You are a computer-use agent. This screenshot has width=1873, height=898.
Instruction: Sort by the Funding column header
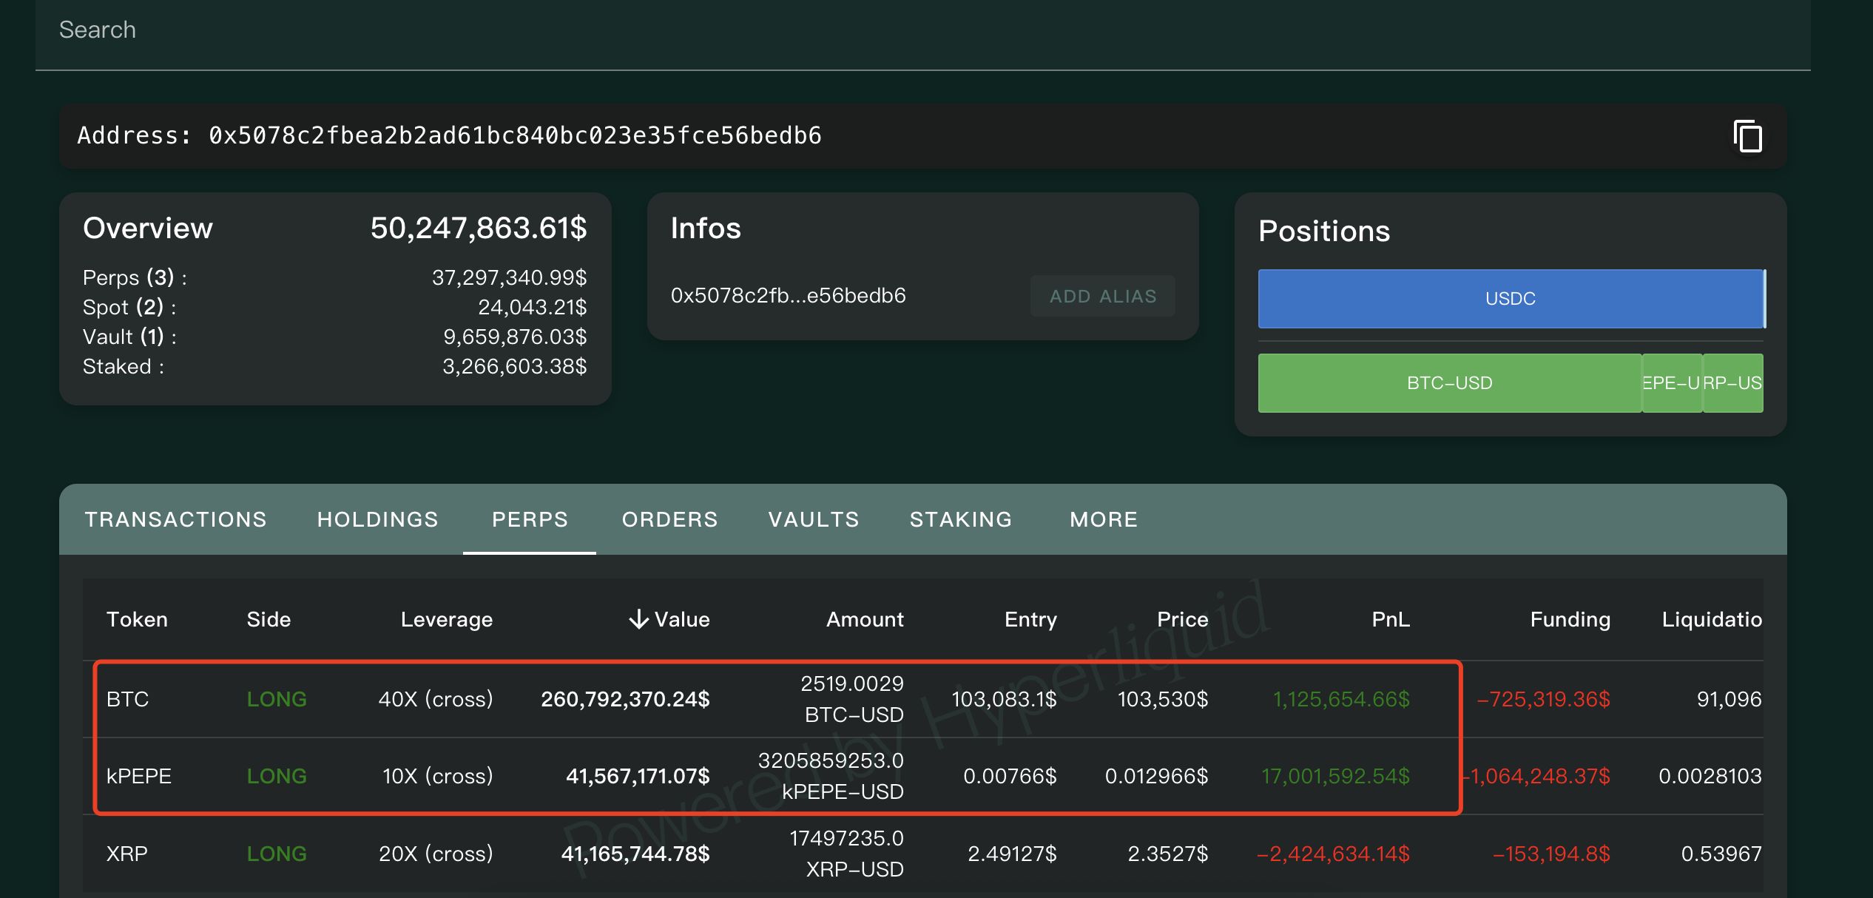1569,619
